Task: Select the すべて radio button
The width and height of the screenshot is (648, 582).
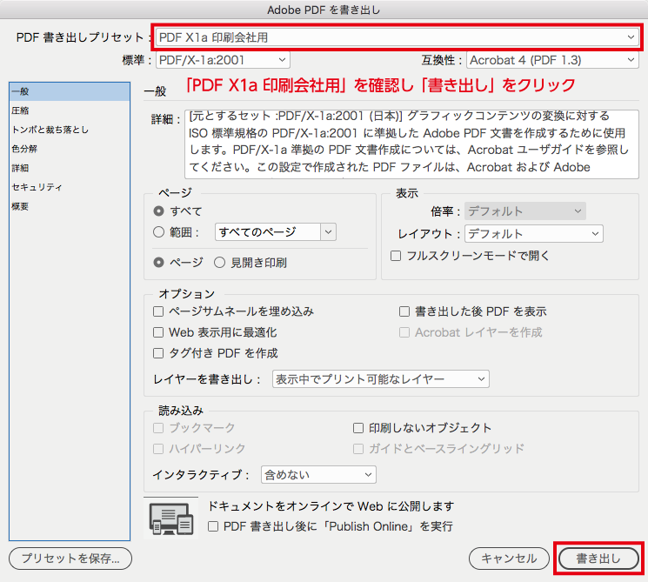Action: click(158, 211)
